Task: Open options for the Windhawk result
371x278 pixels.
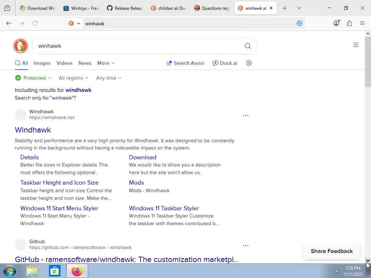Action: [x=246, y=115]
